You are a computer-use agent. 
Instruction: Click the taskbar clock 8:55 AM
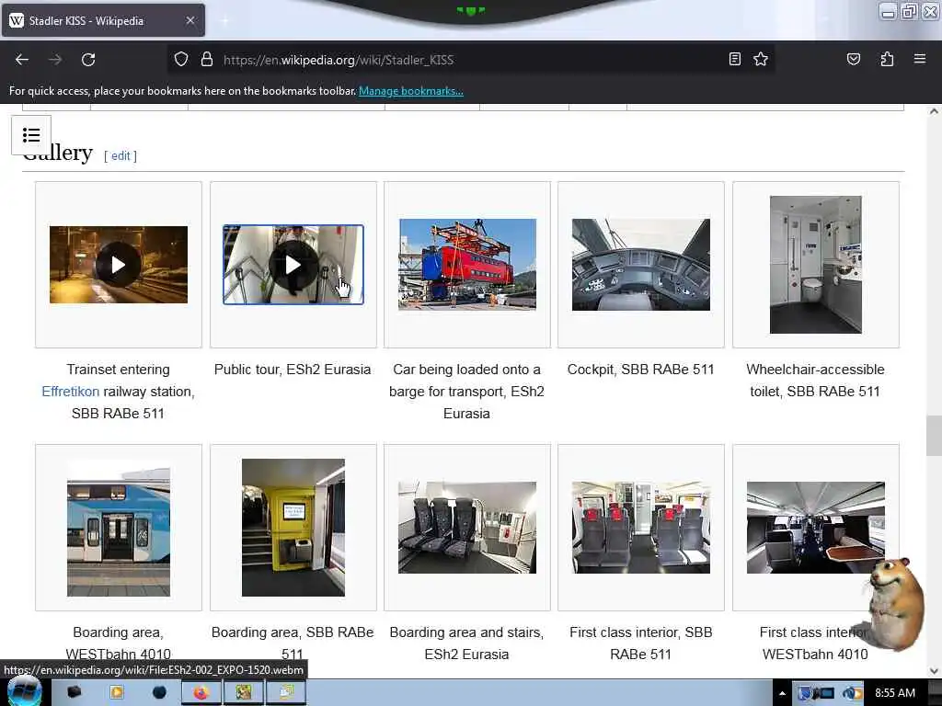(894, 693)
